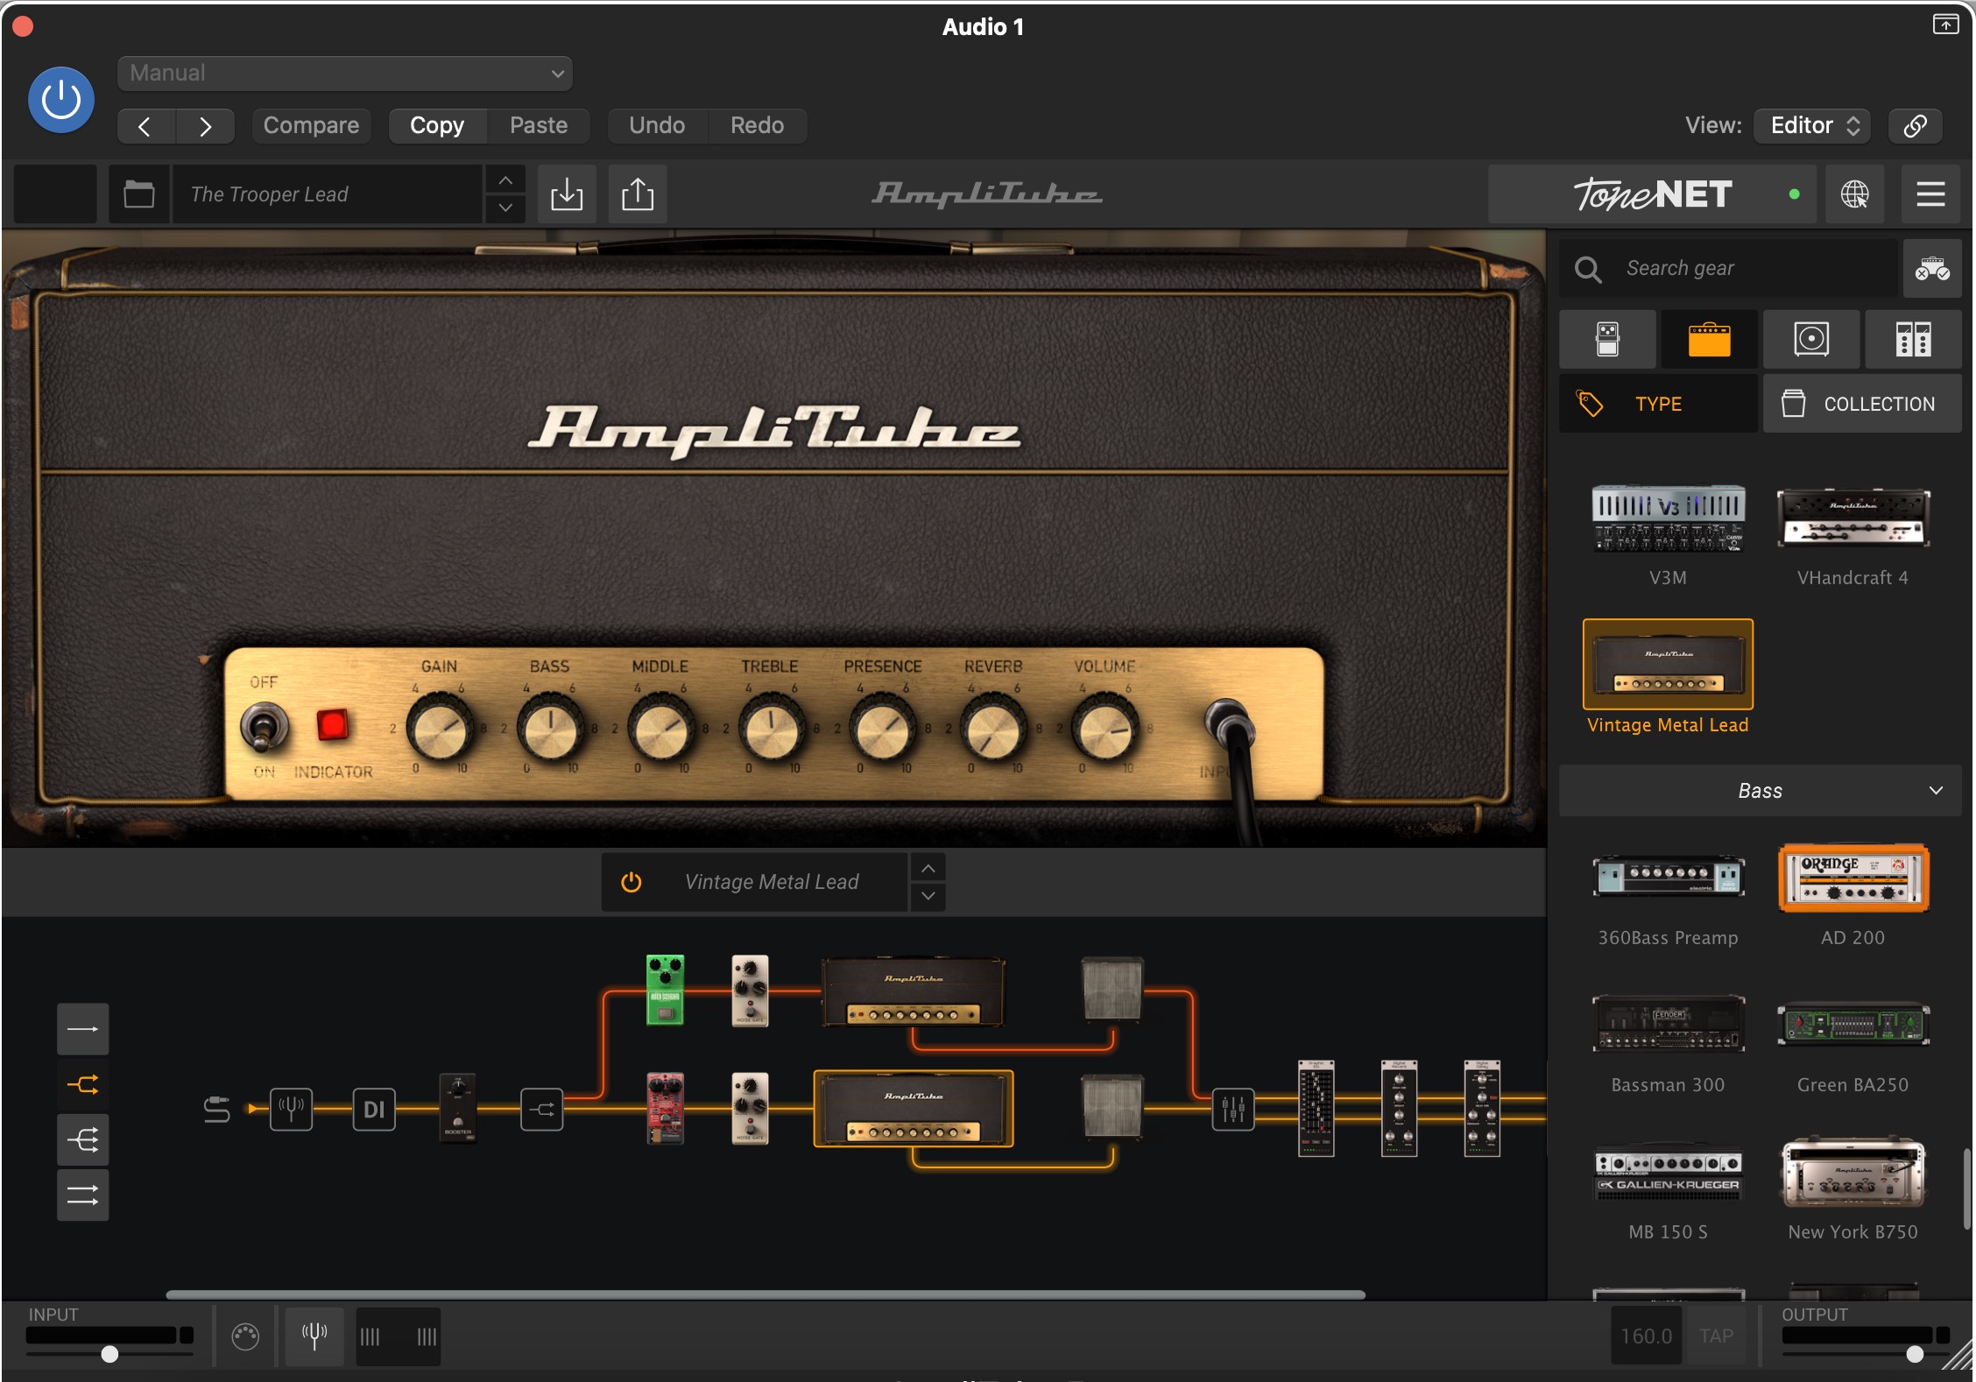Click amp model down chevron
1976x1382 pixels.
pyautogui.click(x=928, y=897)
